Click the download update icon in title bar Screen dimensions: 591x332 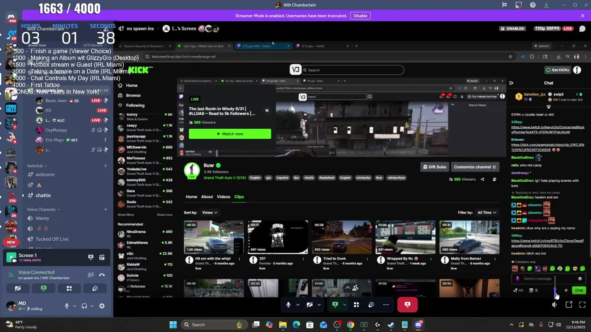(546, 5)
